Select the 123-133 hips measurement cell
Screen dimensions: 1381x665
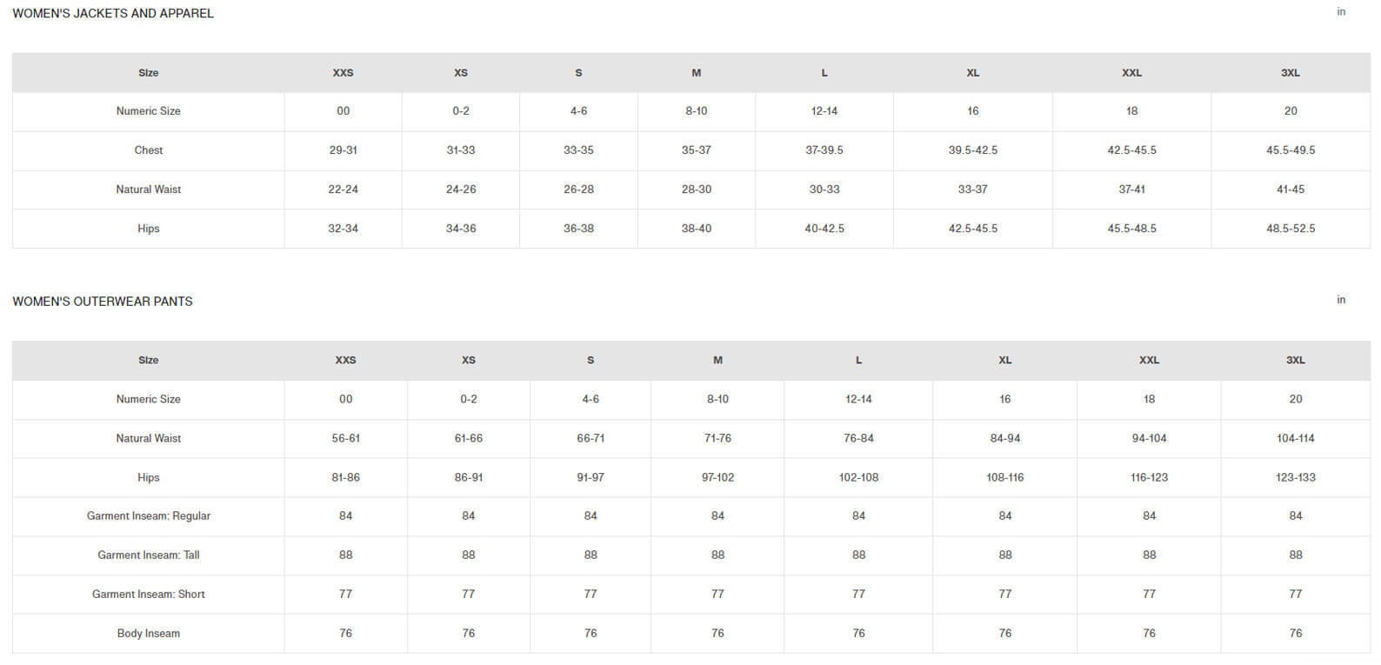click(1295, 478)
